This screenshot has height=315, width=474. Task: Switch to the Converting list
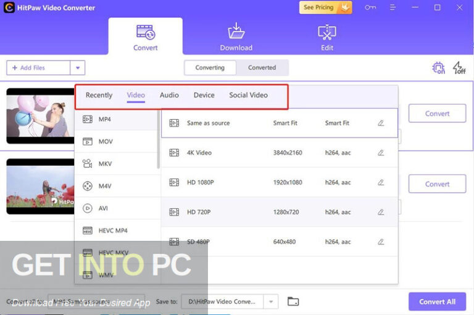[x=210, y=67]
